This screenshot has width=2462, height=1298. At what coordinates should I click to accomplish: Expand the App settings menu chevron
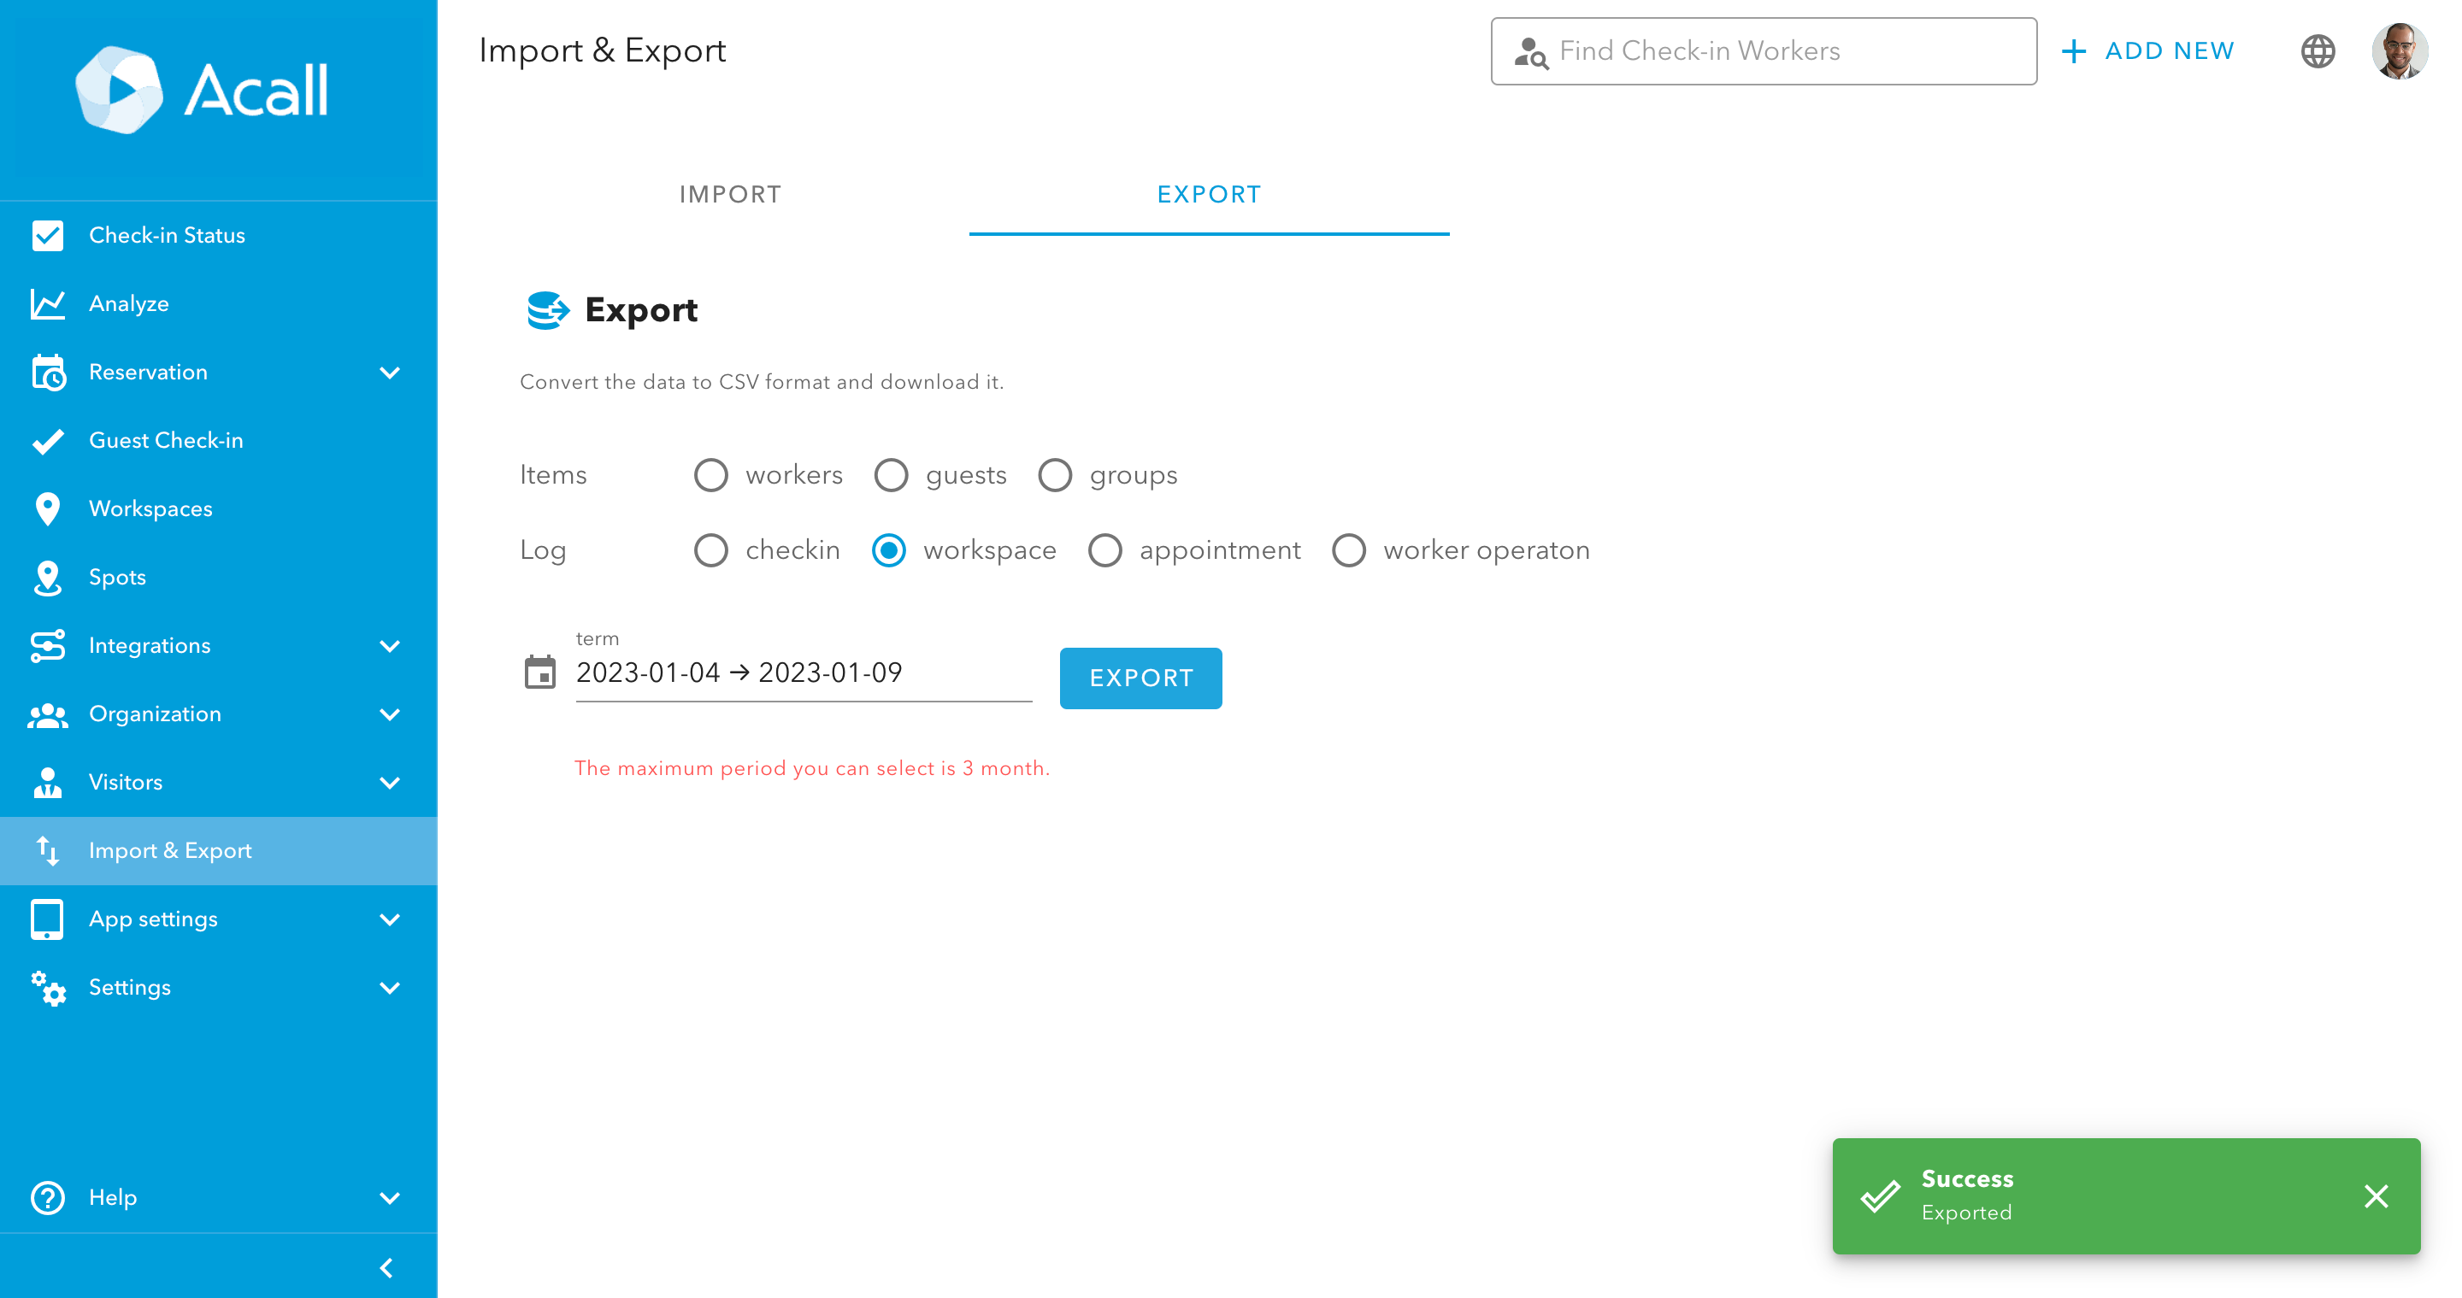pyautogui.click(x=389, y=919)
